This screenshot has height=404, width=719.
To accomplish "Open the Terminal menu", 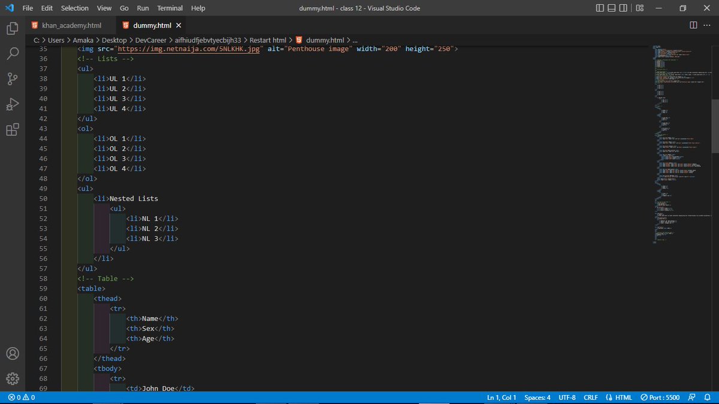I will point(170,8).
